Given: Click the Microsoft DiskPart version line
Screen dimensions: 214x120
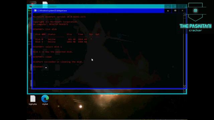Looking at the screenshot, I should [59, 17].
